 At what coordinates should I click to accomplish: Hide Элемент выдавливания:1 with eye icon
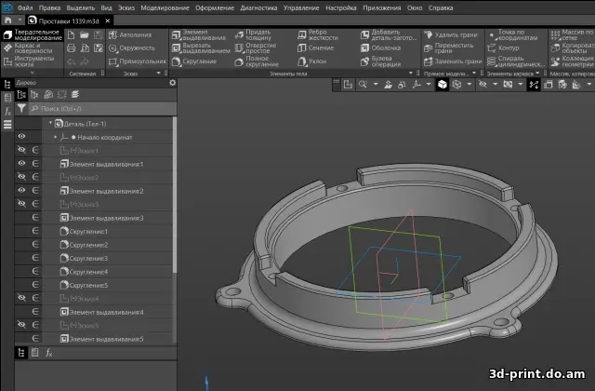point(21,164)
